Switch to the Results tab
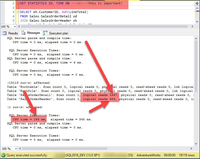 [10, 33]
